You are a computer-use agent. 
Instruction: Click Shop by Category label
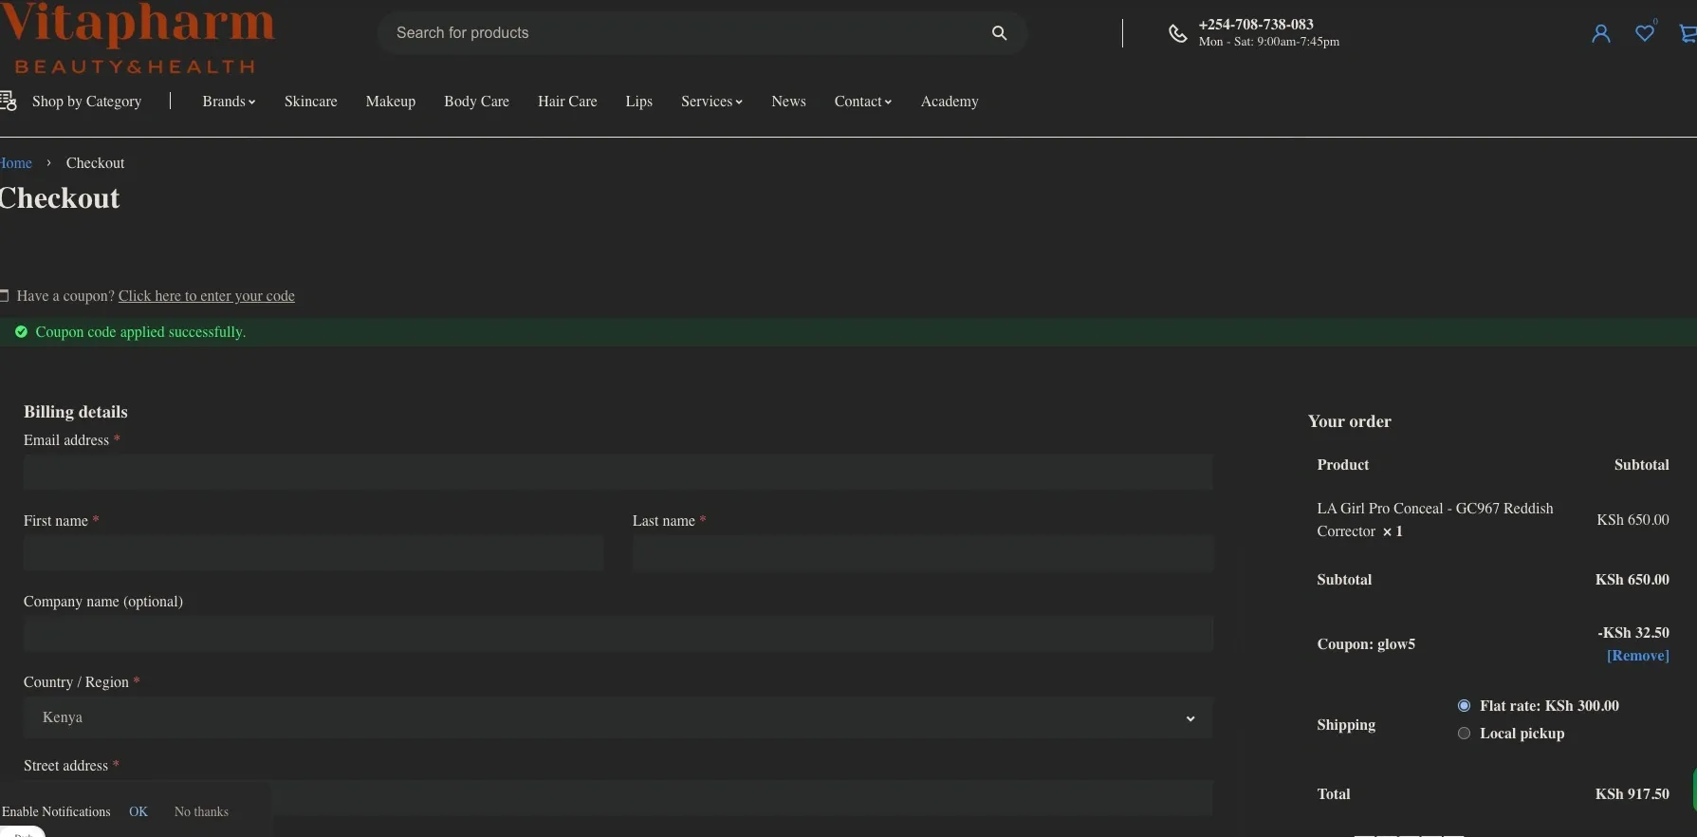click(x=86, y=102)
